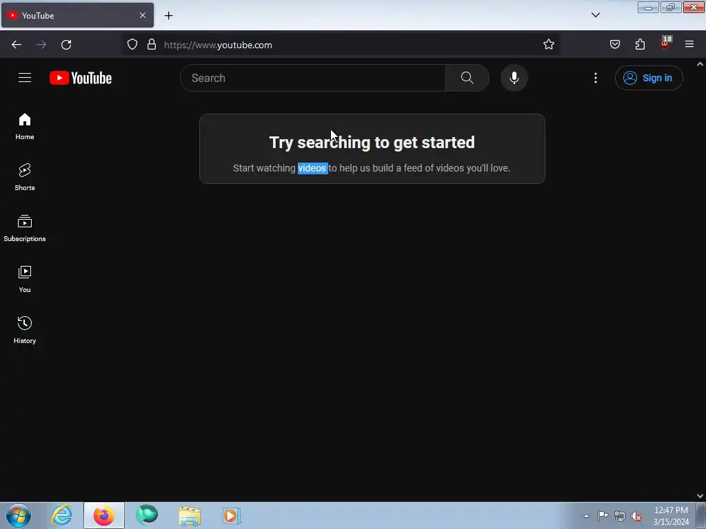Open a new tab with plus button
The image size is (706, 529).
tap(168, 16)
